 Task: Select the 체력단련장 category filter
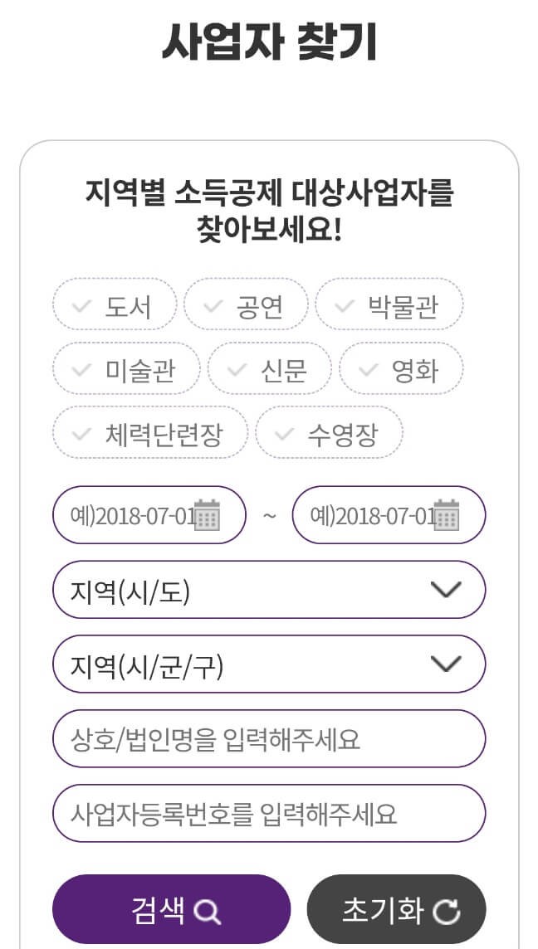click(150, 432)
